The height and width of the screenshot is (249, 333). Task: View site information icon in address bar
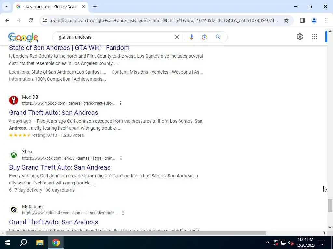tap(44, 20)
